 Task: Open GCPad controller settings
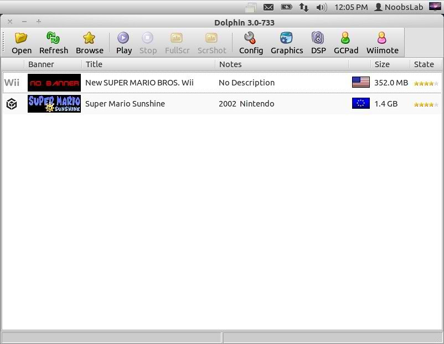[346, 43]
